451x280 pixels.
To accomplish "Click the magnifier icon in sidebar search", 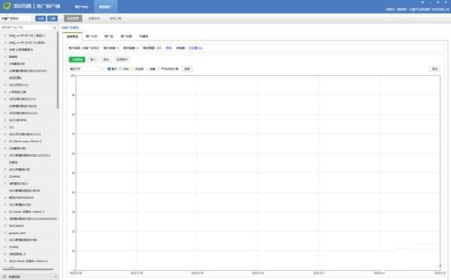I will pos(54,28).
